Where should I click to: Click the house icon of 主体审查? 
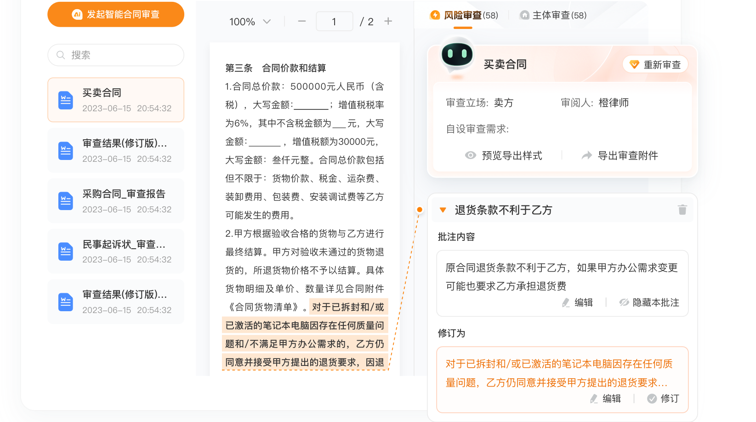[524, 15]
